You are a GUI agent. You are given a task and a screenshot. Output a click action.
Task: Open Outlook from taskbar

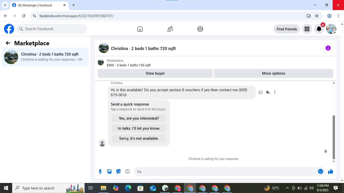click(153, 188)
